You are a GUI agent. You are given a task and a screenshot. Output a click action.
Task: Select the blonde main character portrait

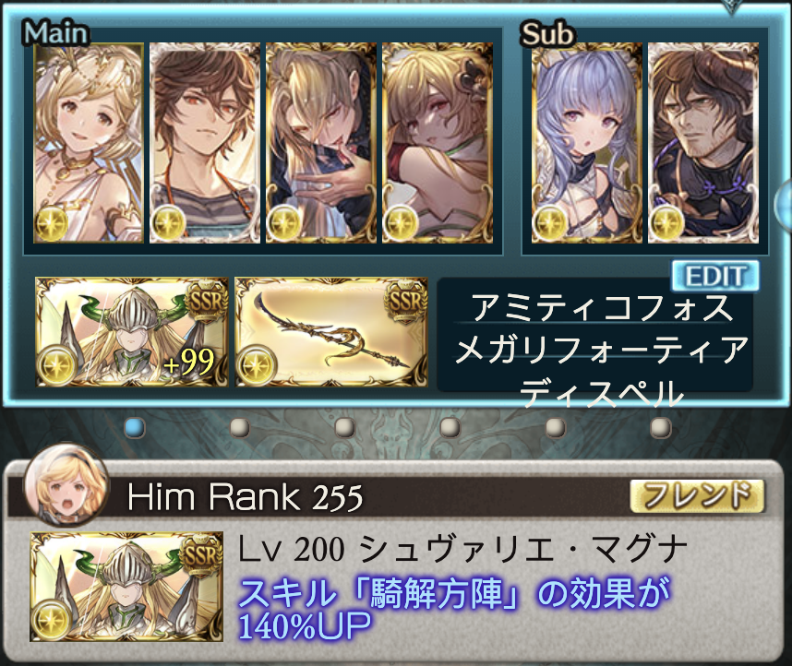coord(89,143)
